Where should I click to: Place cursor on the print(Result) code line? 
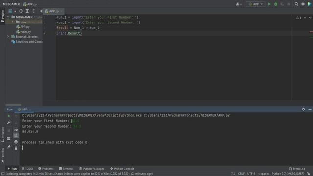[x=69, y=33]
